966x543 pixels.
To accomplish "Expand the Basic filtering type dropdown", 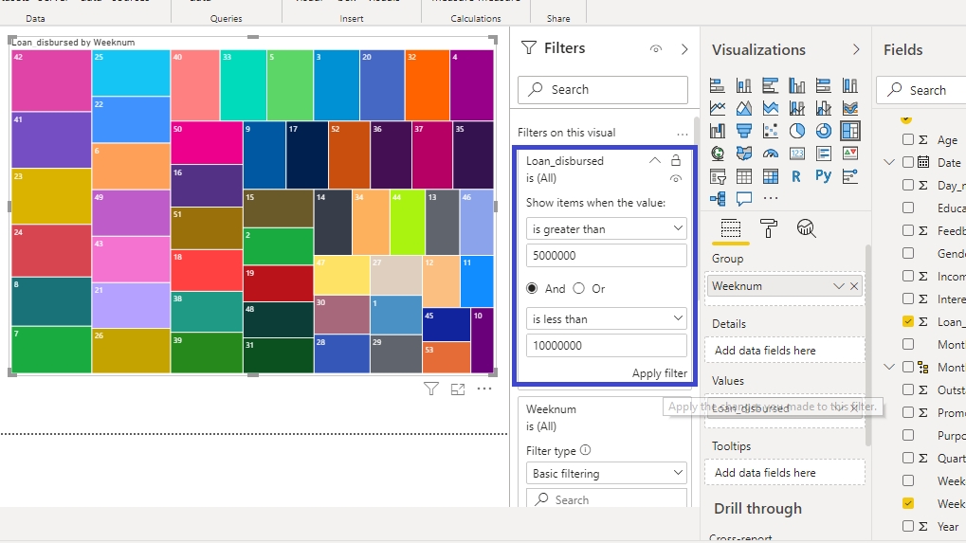I will [607, 473].
